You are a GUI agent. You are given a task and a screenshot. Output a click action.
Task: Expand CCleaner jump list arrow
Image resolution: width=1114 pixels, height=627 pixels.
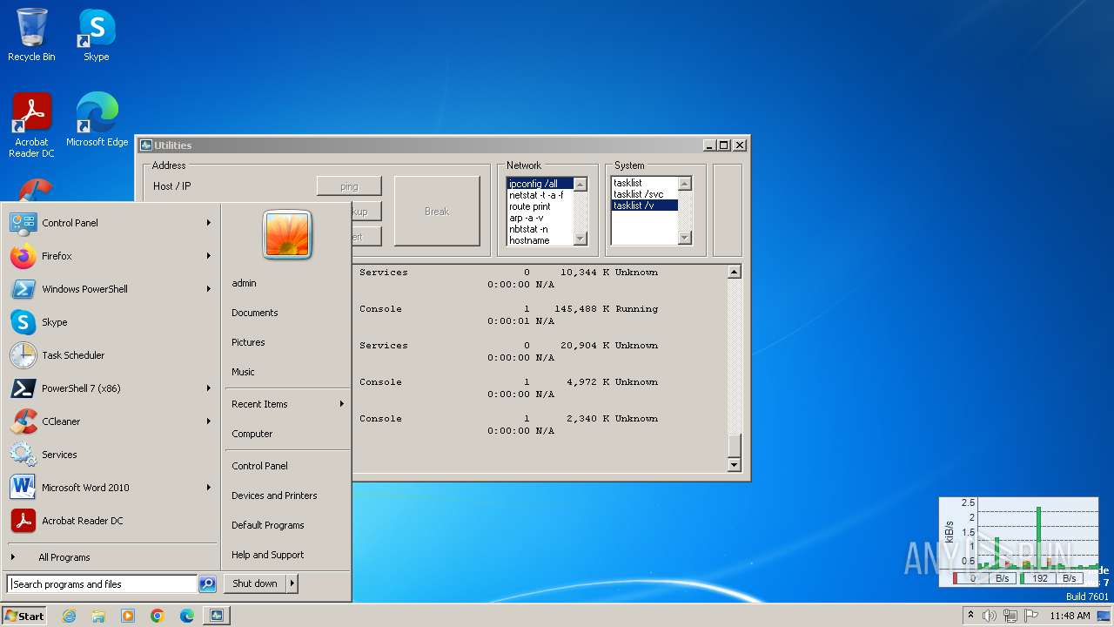pyautogui.click(x=209, y=421)
